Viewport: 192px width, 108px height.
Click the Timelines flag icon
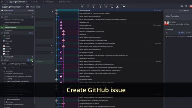(124, 7)
